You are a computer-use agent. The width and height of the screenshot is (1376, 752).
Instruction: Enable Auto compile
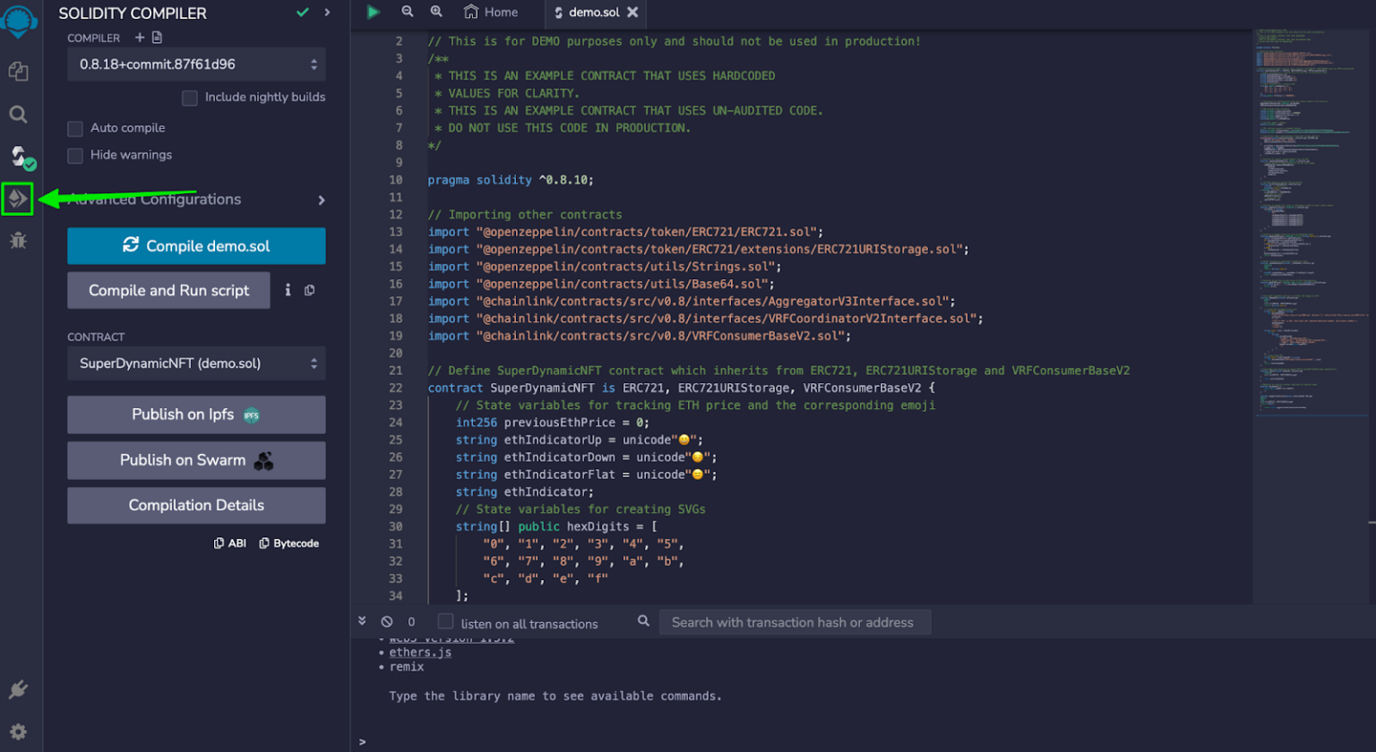click(x=75, y=128)
